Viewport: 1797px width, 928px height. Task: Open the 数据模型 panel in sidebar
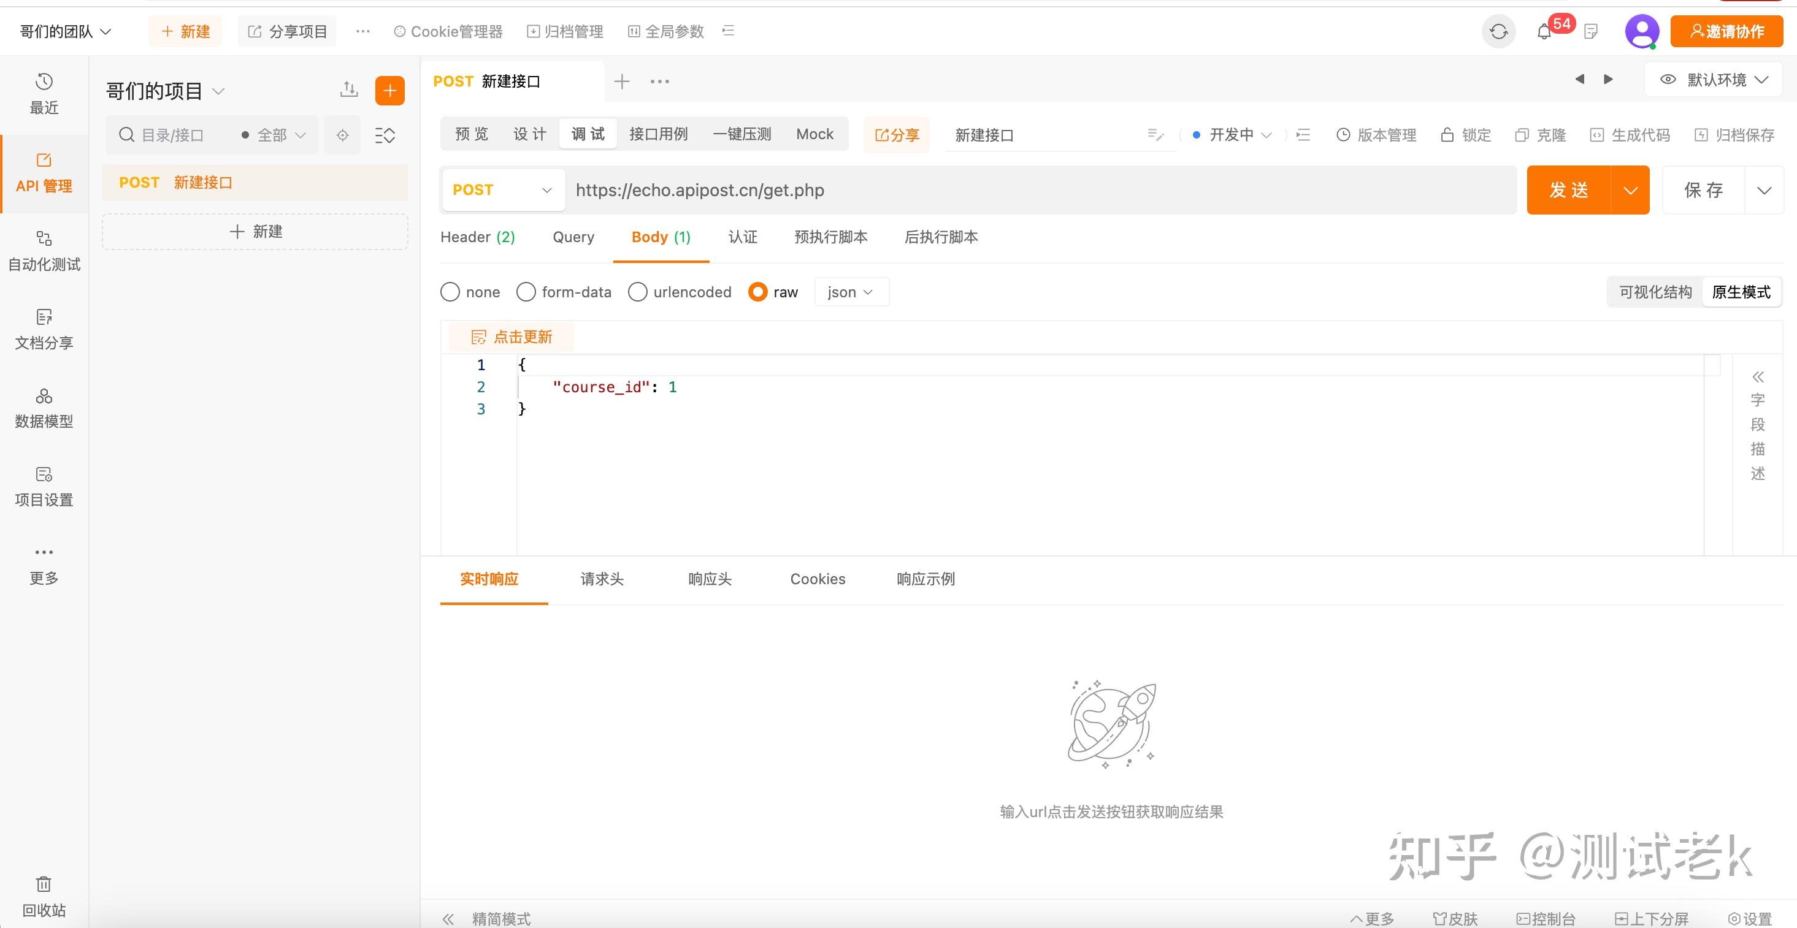click(44, 406)
